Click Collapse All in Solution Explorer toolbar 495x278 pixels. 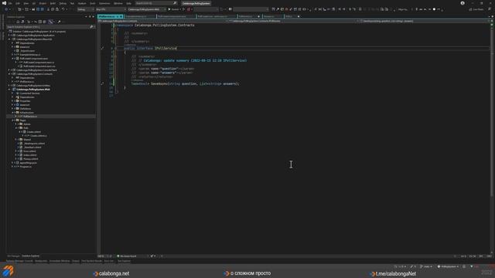click(39, 22)
